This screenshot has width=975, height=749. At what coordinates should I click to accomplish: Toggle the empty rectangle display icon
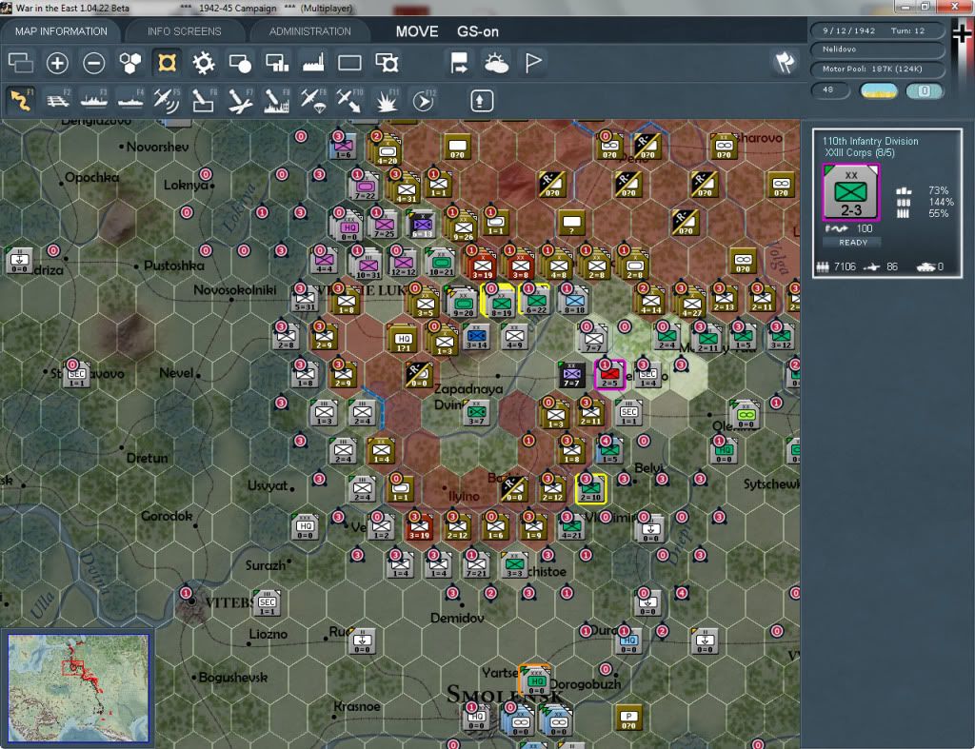[x=349, y=63]
